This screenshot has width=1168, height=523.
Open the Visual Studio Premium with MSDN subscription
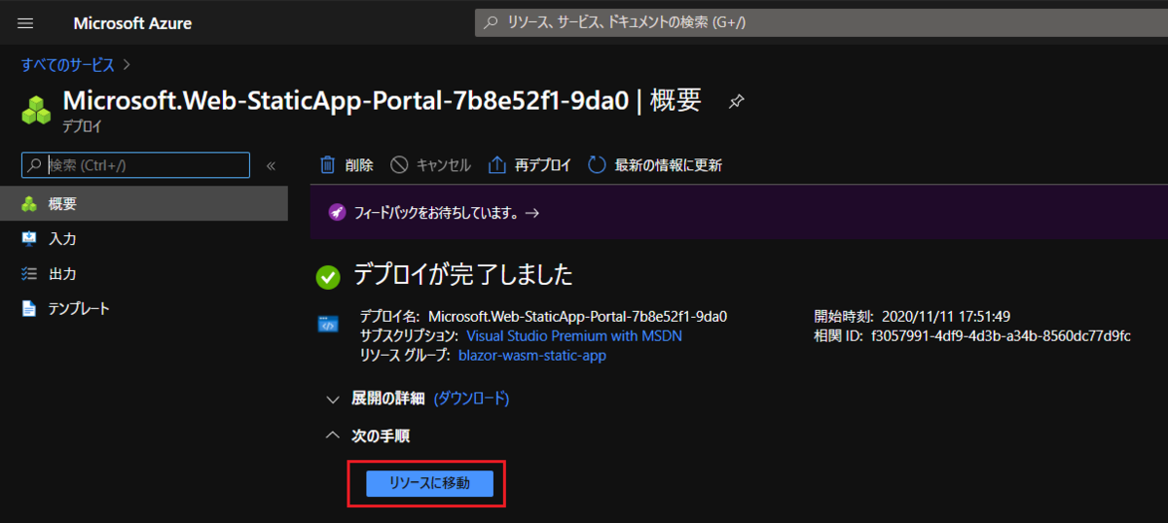click(574, 335)
